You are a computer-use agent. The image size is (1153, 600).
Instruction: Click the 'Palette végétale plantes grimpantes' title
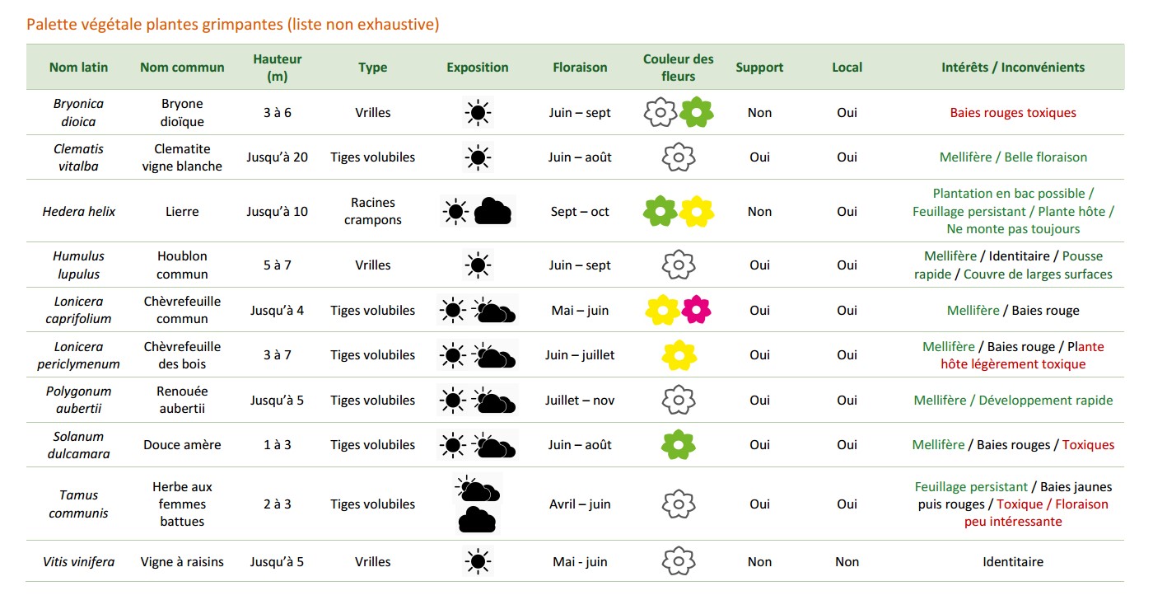click(x=155, y=24)
